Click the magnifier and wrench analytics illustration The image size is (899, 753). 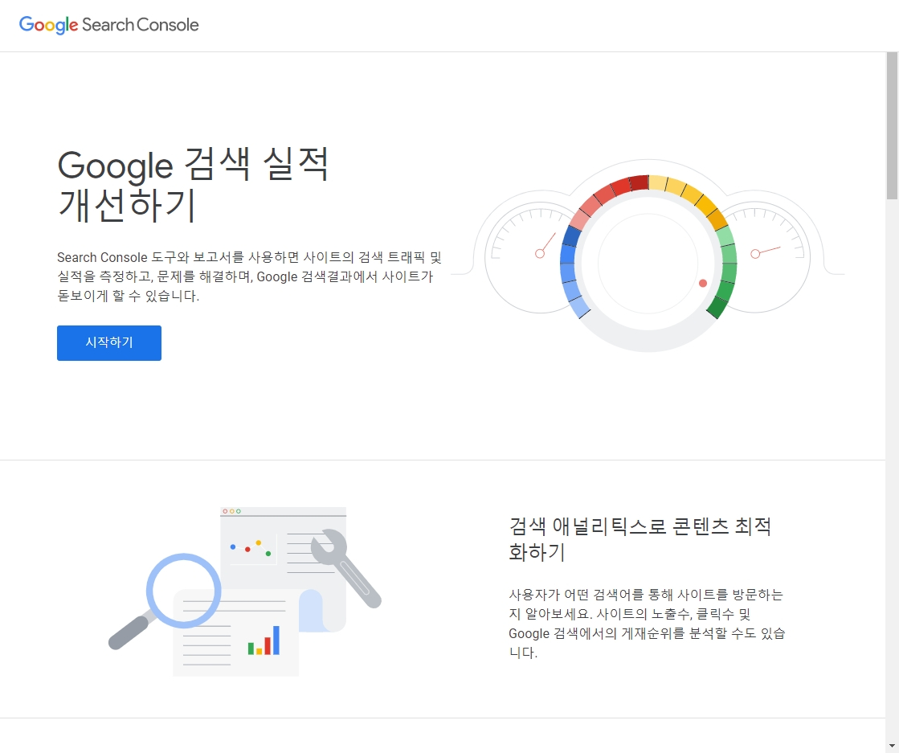point(245,591)
